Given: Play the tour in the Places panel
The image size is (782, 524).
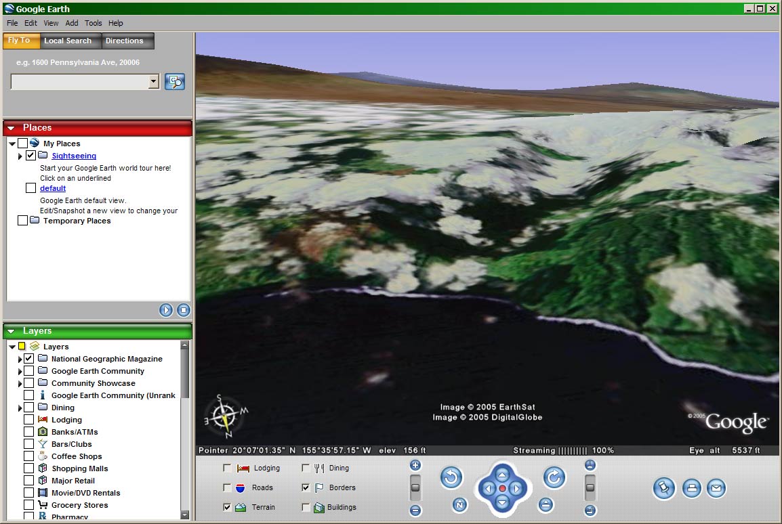Looking at the screenshot, I should pos(166,310).
